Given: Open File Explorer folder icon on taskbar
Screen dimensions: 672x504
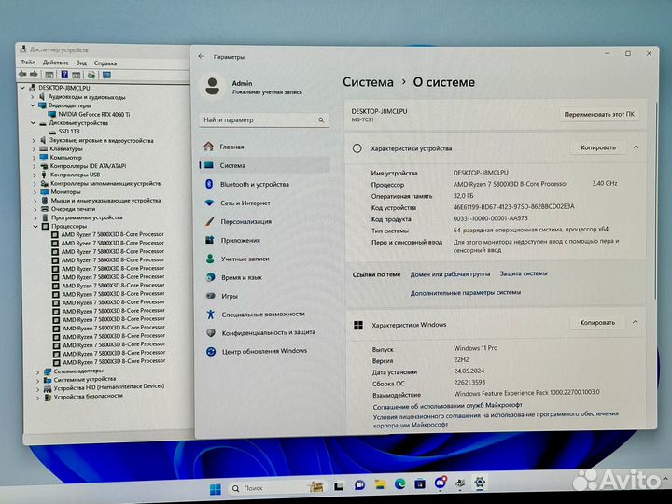Looking at the screenshot, I should click(380, 484).
